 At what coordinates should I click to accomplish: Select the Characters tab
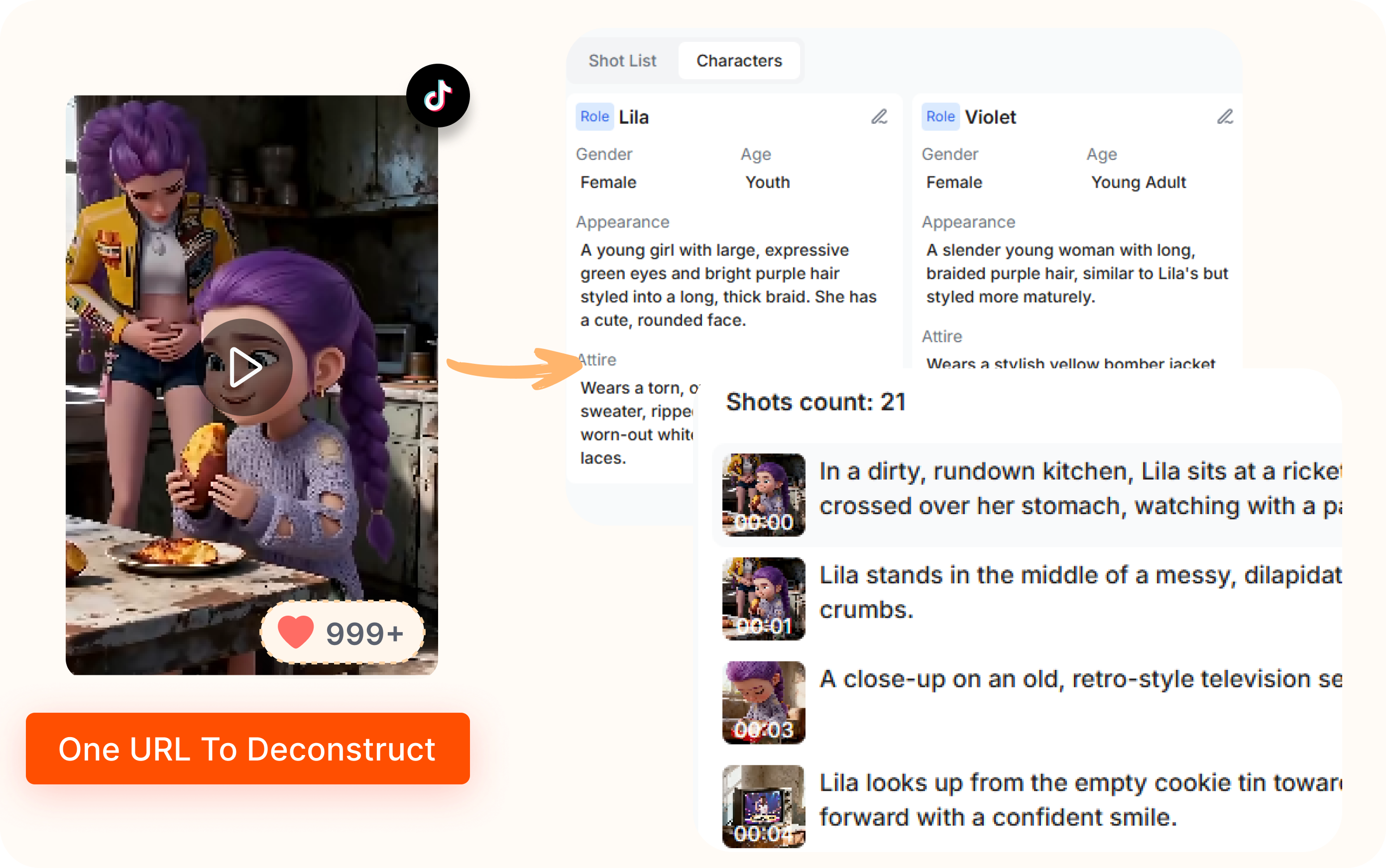pyautogui.click(x=739, y=60)
